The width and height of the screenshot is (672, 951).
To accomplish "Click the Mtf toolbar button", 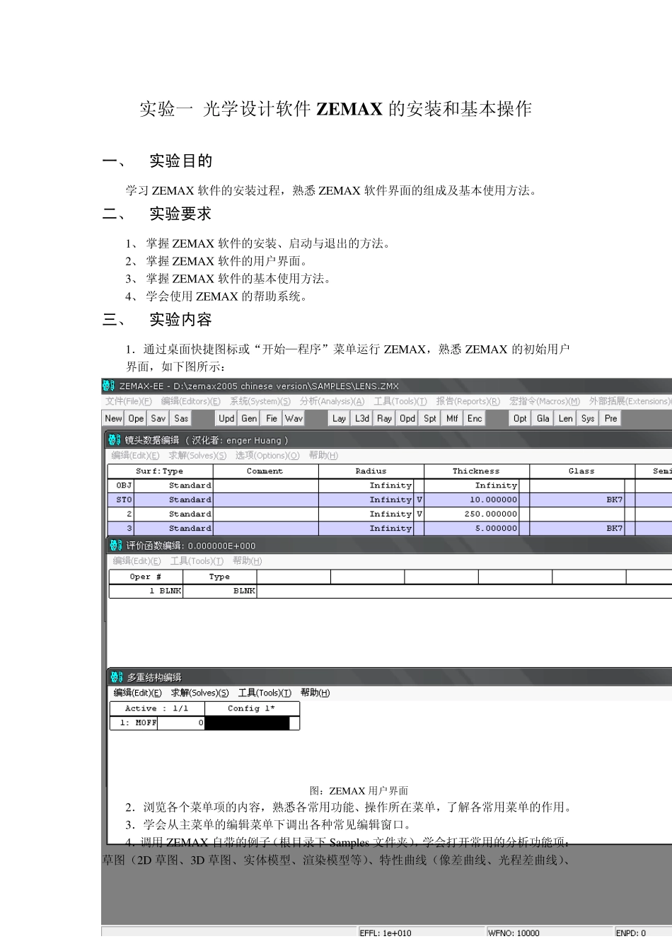I will point(453,419).
